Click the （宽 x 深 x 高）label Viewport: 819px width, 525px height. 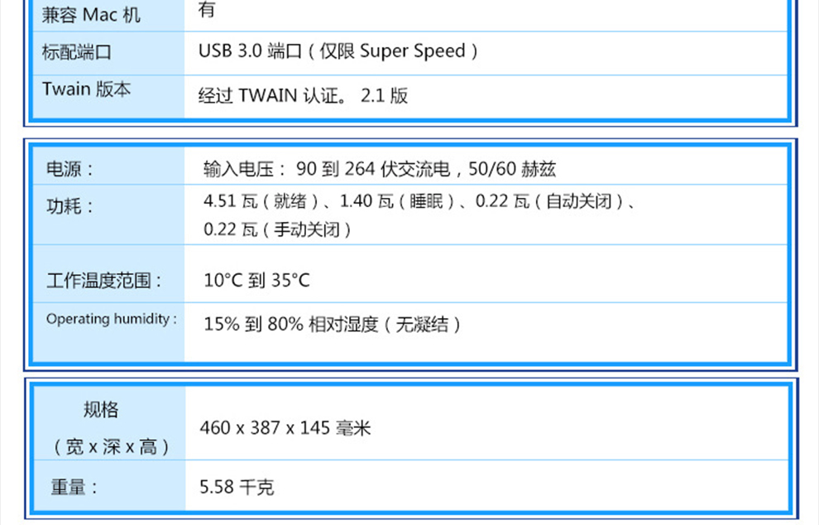[111, 446]
